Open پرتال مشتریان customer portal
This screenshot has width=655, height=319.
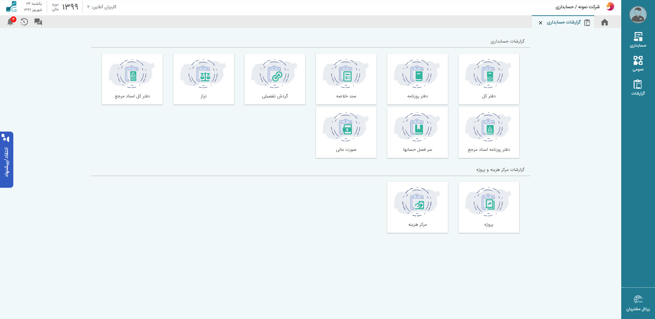(x=638, y=304)
